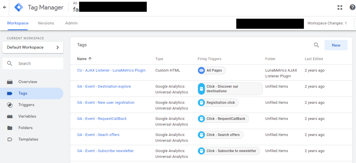The image size is (356, 163).
Task: Click the Custom HTML type cell
Action: coord(168,70)
